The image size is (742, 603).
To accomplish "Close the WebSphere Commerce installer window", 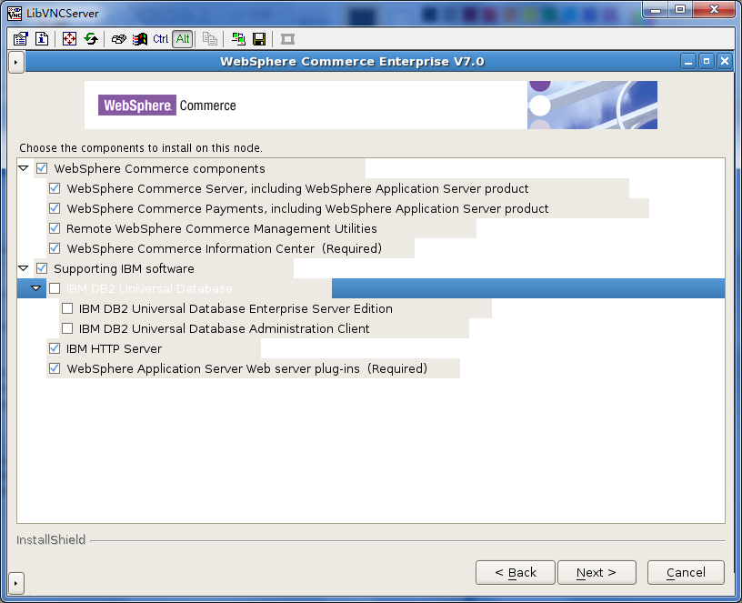I will 725,62.
